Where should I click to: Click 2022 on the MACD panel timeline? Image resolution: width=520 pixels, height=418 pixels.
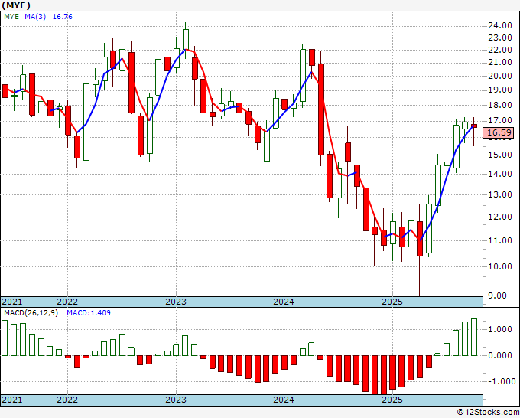click(x=67, y=400)
